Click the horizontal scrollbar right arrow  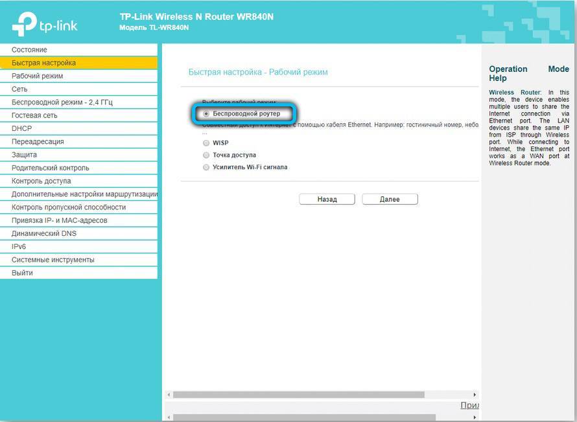coord(474,394)
